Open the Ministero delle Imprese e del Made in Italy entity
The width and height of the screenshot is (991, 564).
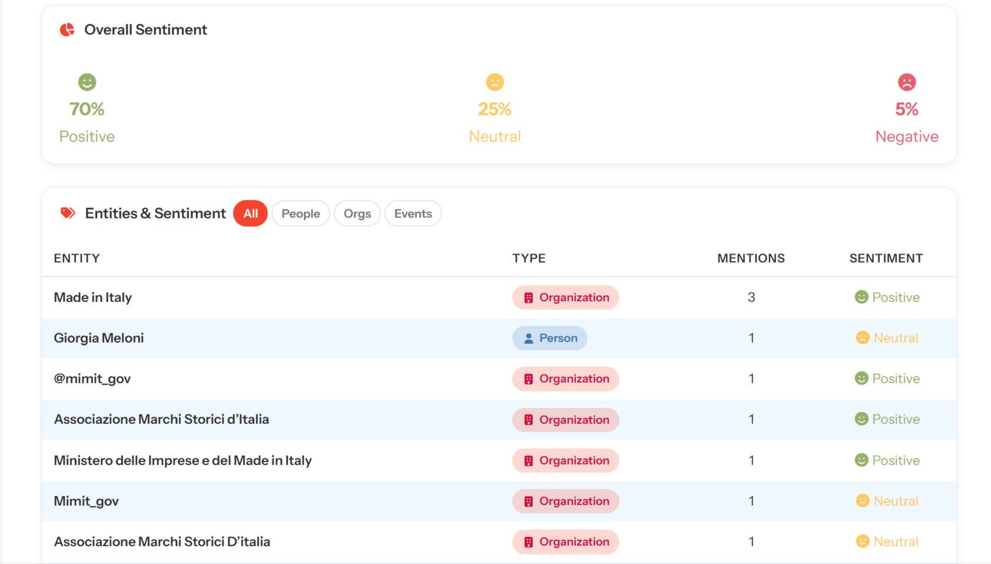(x=183, y=460)
